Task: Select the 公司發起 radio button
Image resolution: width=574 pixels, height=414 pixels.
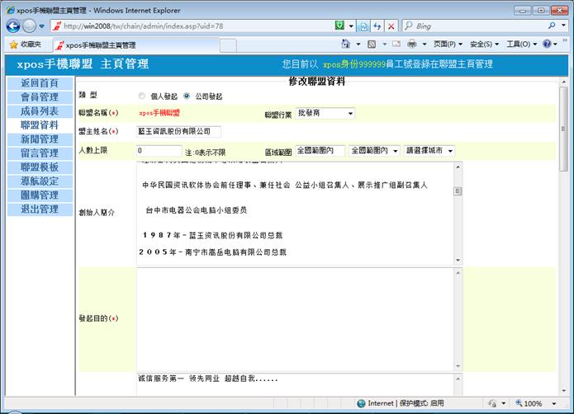Action: coord(187,96)
